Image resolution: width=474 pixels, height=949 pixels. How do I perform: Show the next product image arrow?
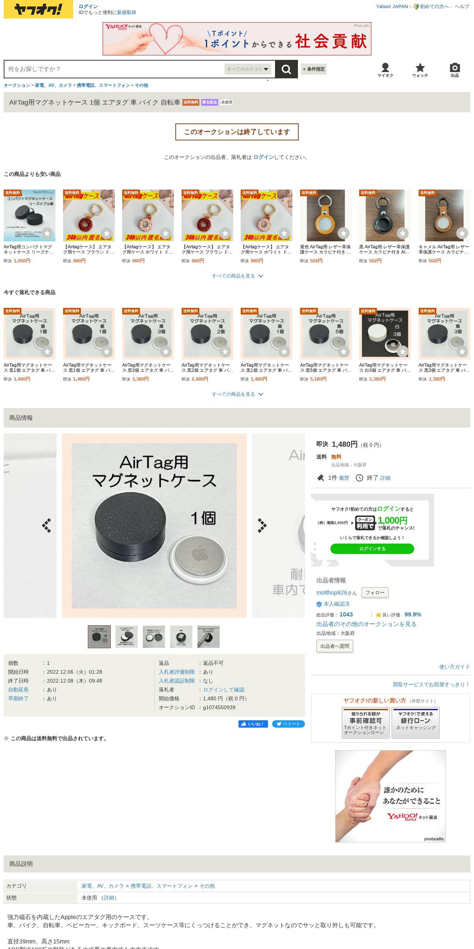click(262, 525)
